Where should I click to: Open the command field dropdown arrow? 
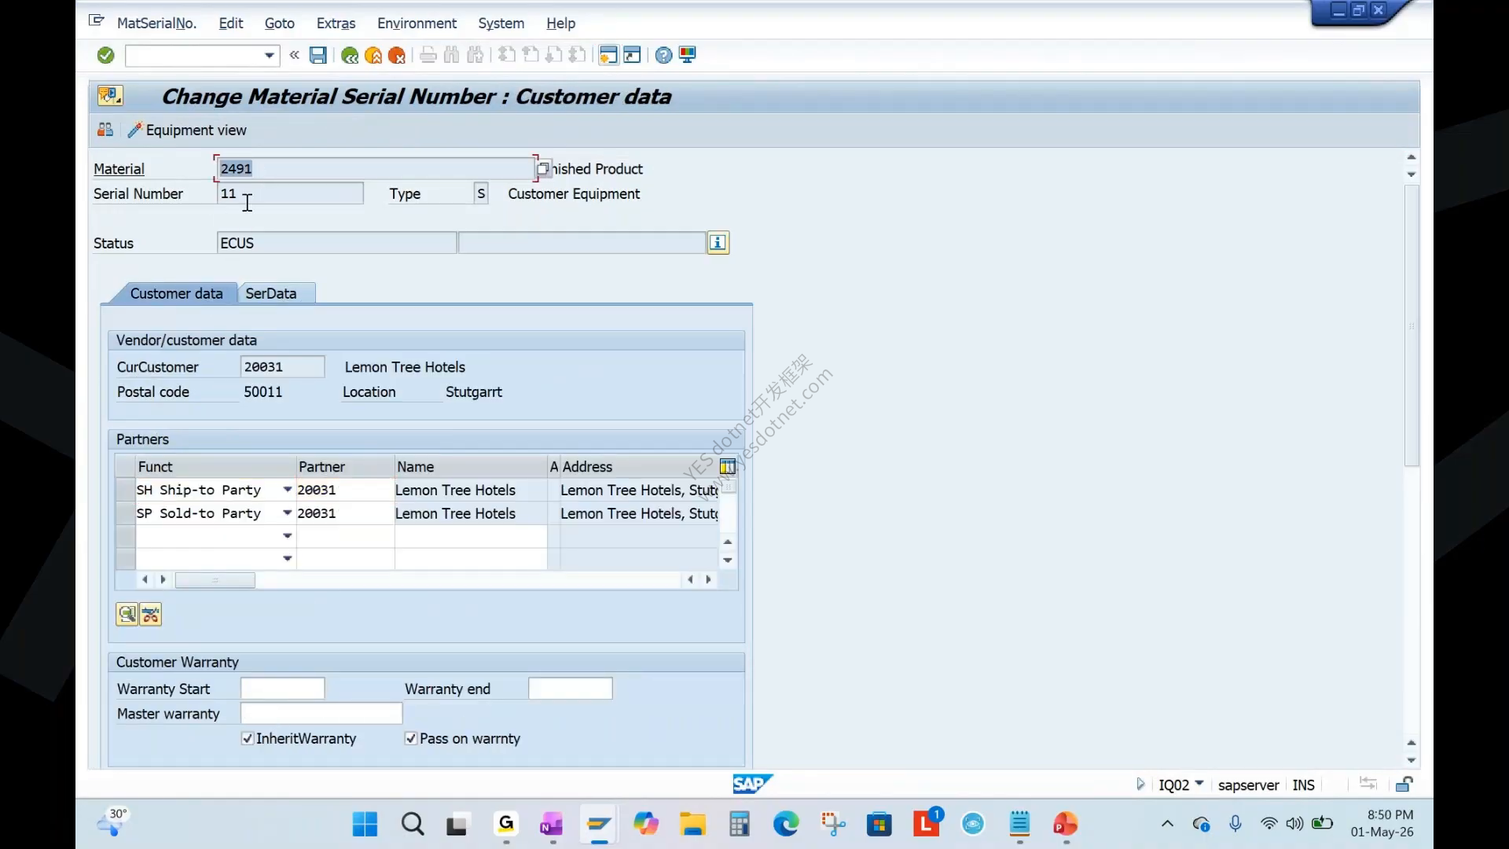click(x=270, y=55)
